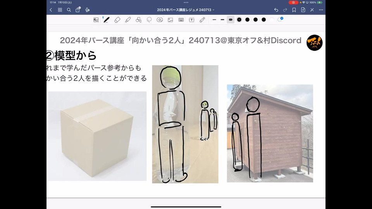Image resolution: width=372 pixels, height=209 pixels.
Task: Open the page thumbnails grid view
Action: pos(60,10)
